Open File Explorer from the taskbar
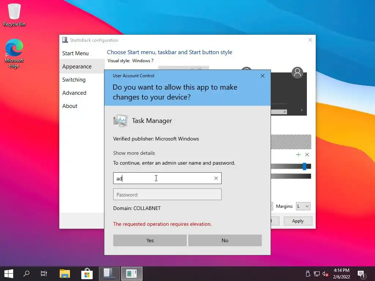375x281 pixels. tap(64, 274)
